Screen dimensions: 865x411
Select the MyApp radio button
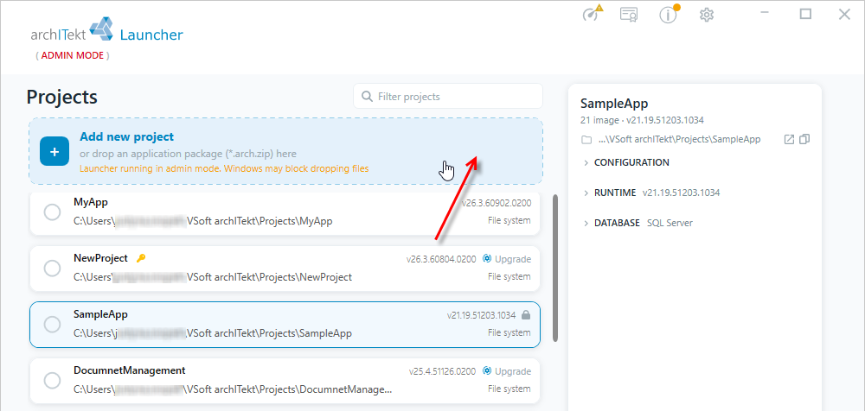(x=52, y=212)
